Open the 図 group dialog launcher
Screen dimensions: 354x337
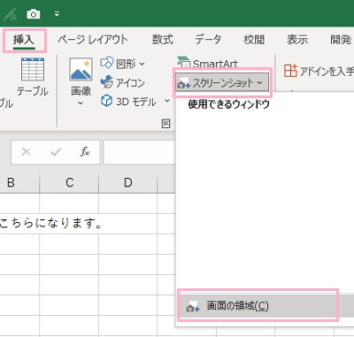[x=165, y=124]
